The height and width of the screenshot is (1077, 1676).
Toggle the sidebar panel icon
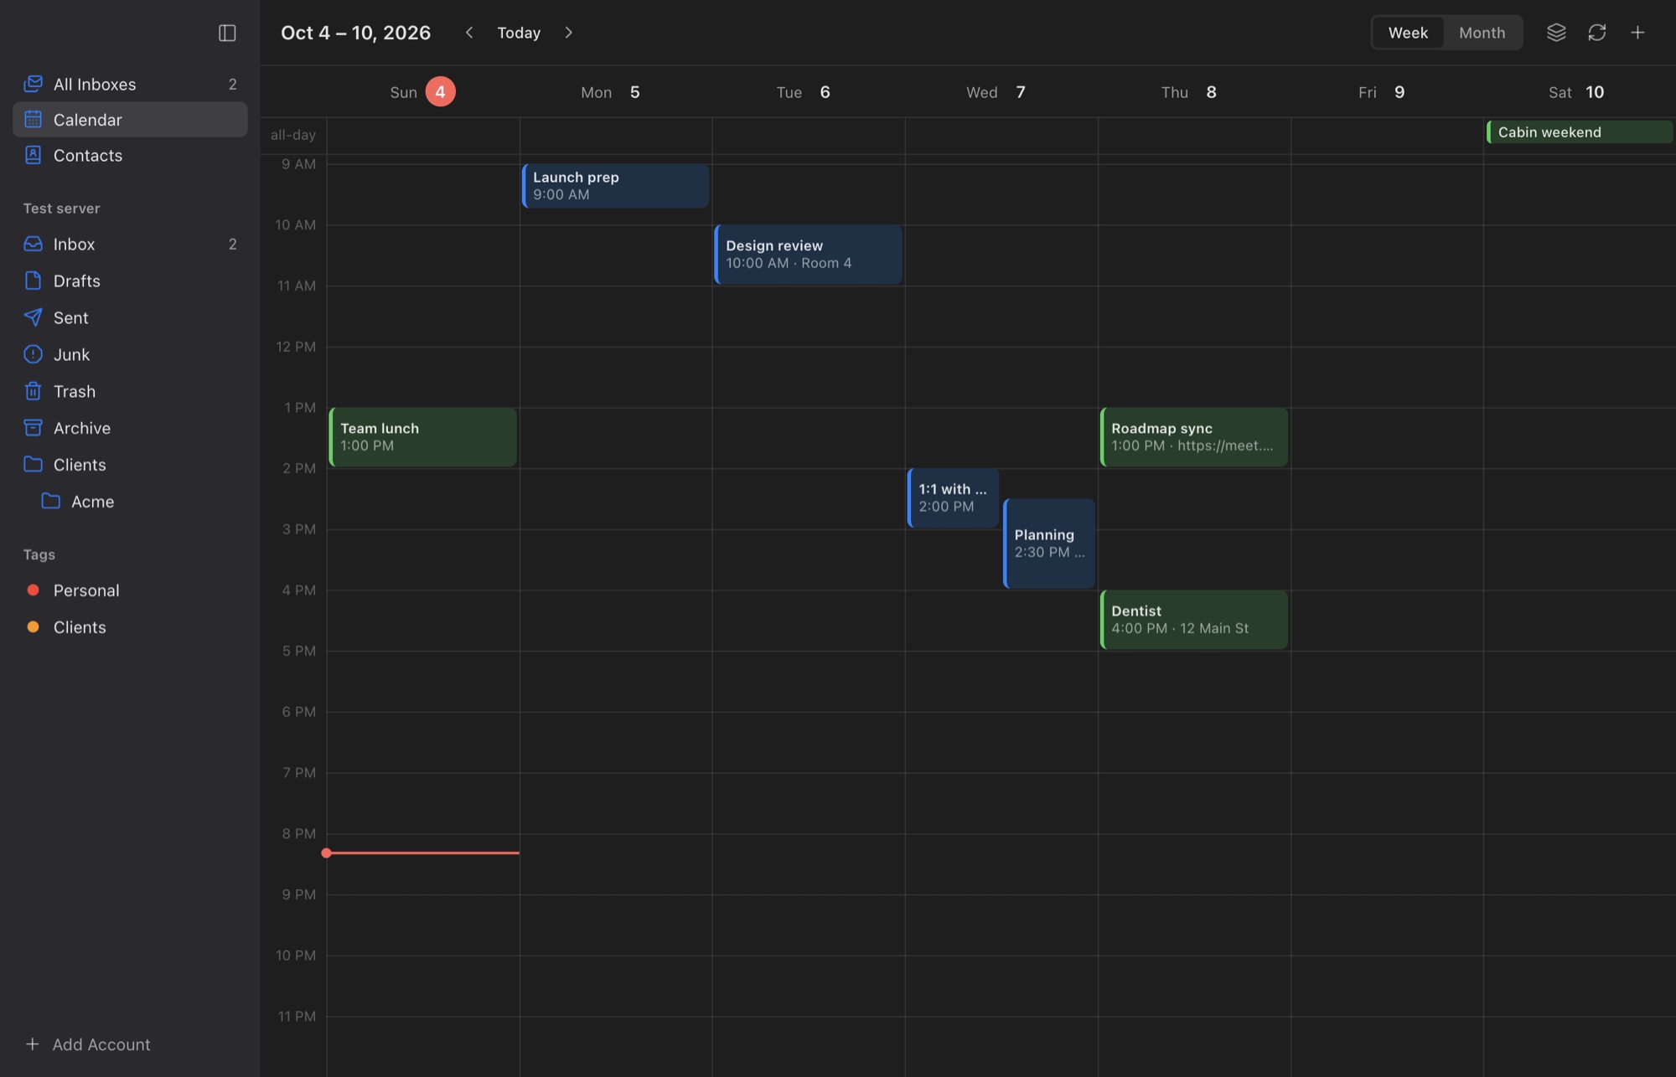click(x=227, y=33)
